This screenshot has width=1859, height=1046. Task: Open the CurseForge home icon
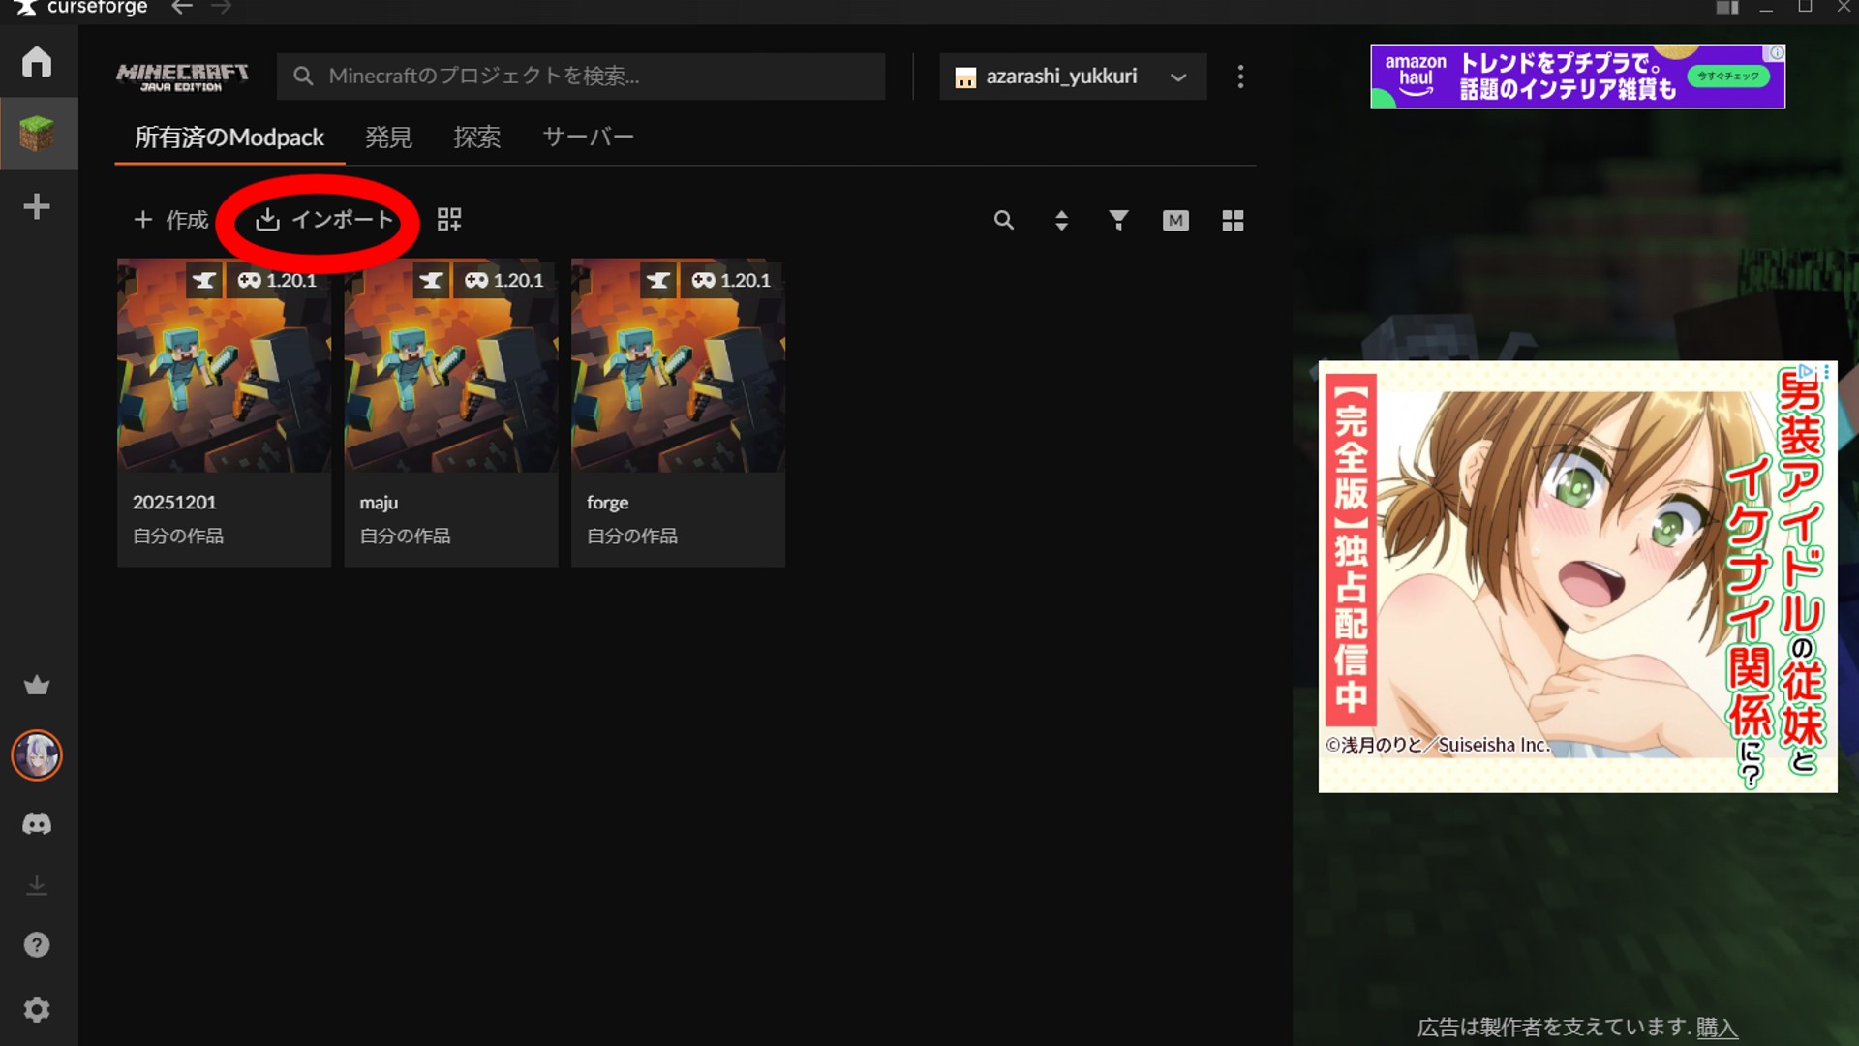click(x=37, y=62)
